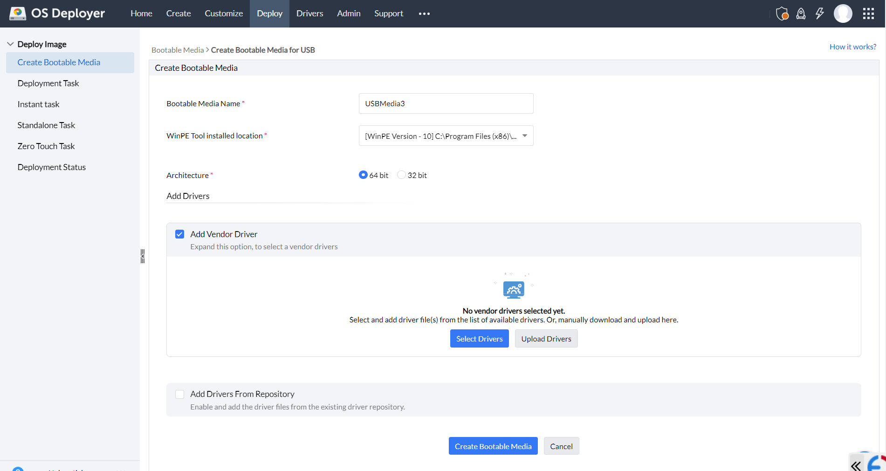
Task: Click the double-chevron collapse icon at bottom right
Action: pos(856,465)
